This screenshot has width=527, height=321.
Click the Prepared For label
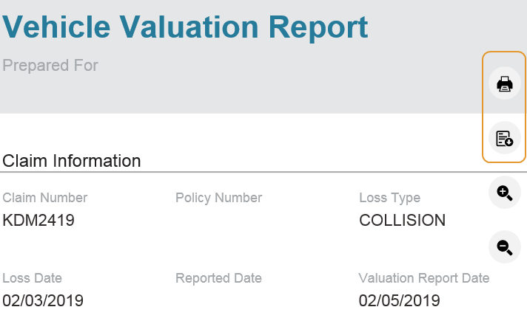pyautogui.click(x=50, y=66)
